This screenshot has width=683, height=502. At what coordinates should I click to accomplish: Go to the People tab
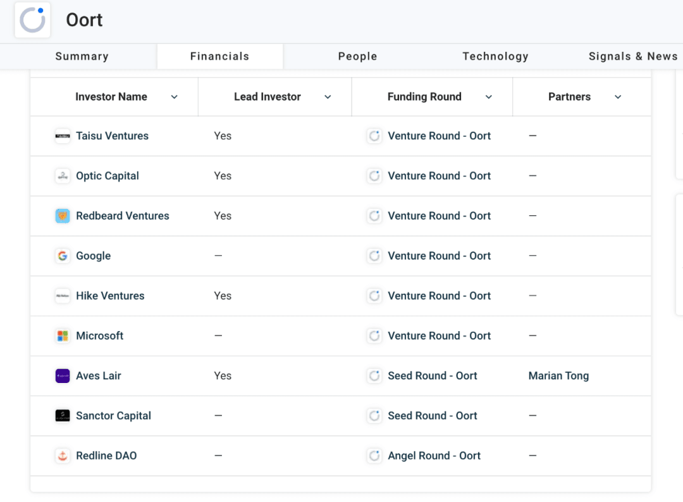tap(357, 56)
